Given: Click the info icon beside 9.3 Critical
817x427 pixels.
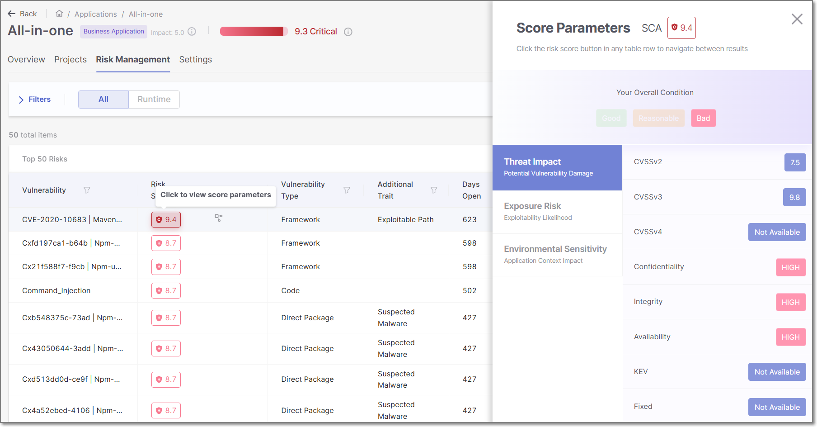Looking at the screenshot, I should click(x=348, y=32).
